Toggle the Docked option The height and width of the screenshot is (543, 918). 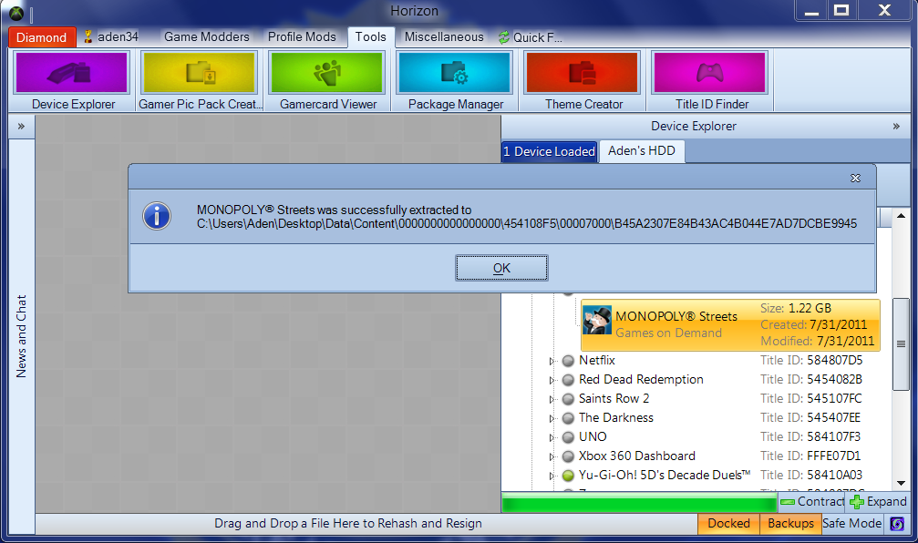pyautogui.click(x=728, y=524)
